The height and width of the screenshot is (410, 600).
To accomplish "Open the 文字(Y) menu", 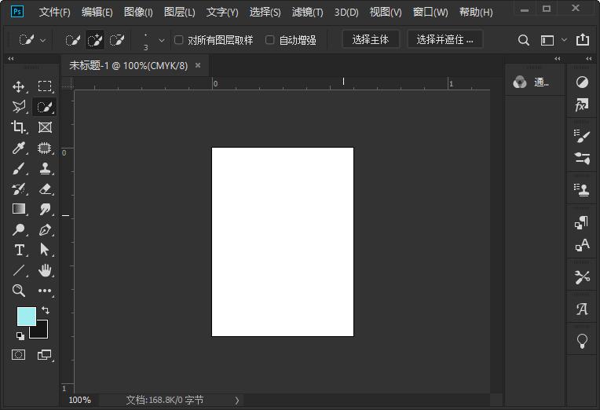I will [222, 13].
